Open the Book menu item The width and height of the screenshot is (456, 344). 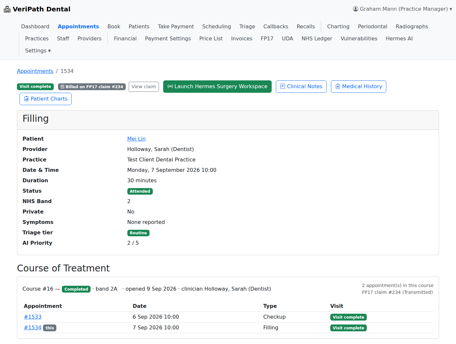(x=114, y=26)
